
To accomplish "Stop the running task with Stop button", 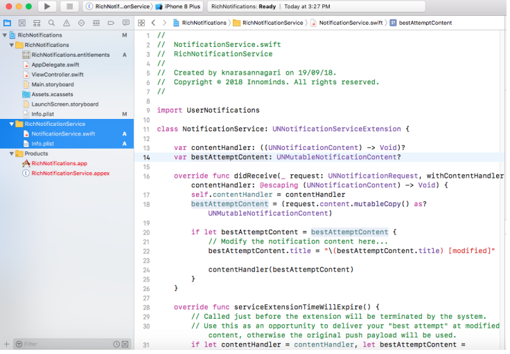I will pyautogui.click(x=69, y=6).
